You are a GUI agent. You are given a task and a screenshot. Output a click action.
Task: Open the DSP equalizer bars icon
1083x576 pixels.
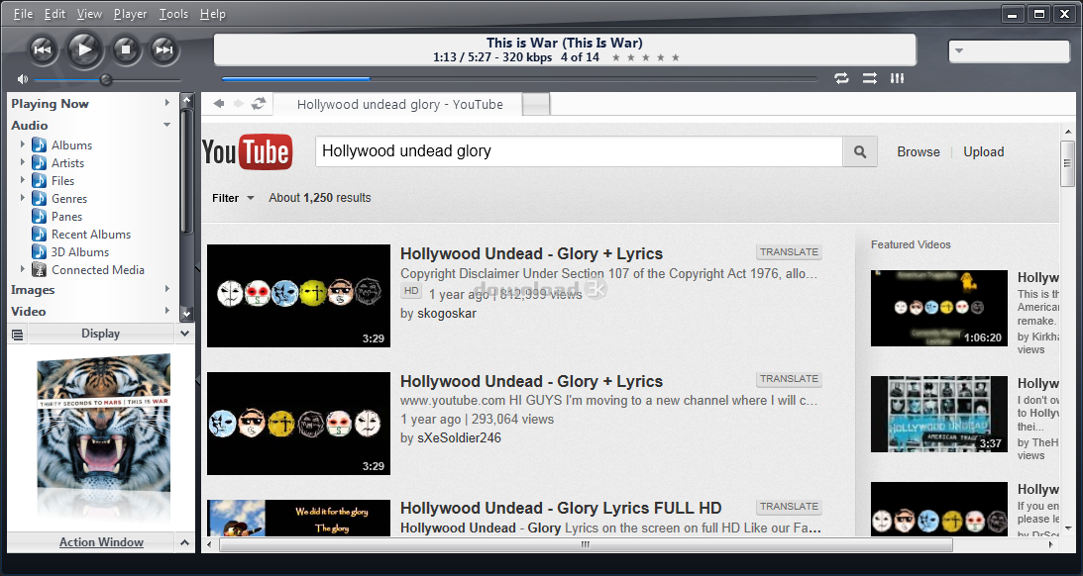pos(897,78)
